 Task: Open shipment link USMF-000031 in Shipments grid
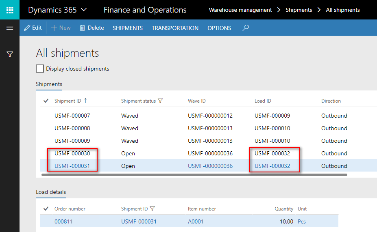pos(72,166)
